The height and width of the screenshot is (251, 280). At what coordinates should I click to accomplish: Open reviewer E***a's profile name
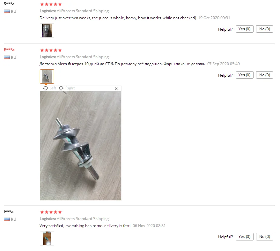coord(9,50)
